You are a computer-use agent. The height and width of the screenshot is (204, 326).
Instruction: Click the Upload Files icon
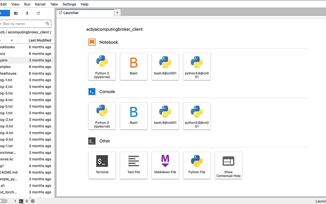point(27,13)
